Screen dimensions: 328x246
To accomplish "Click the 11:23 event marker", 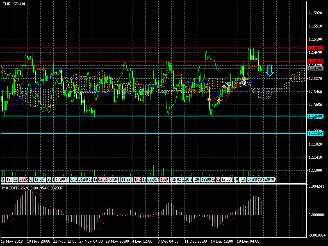I will [126, 180].
